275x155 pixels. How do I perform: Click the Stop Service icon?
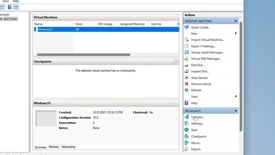[186, 77]
